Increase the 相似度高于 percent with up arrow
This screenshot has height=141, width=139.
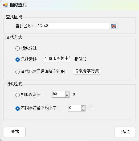pos(67,93)
